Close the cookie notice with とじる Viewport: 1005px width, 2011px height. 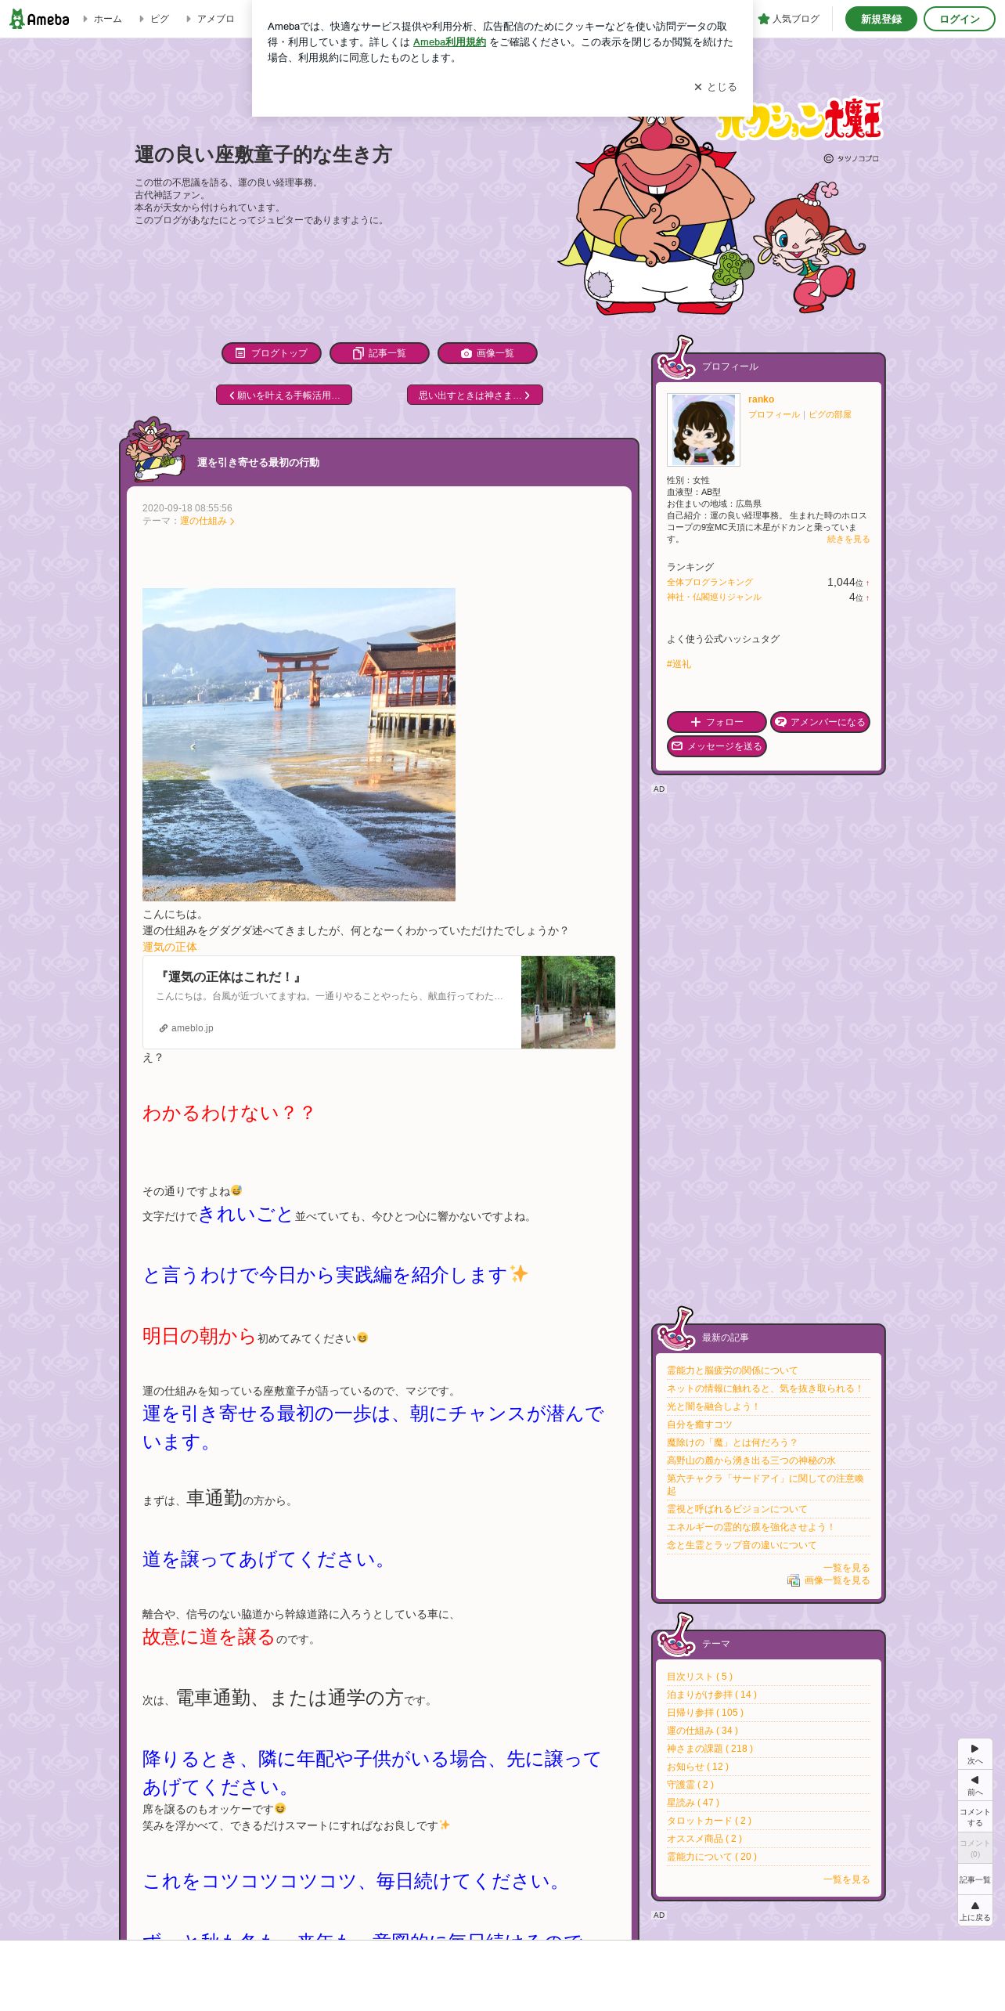(x=715, y=87)
